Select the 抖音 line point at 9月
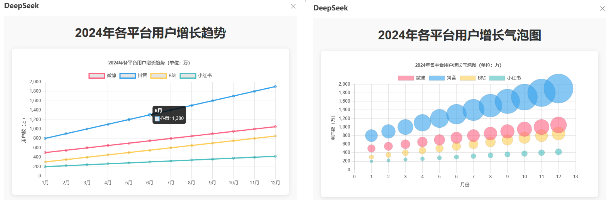The image size is (609, 200). 212,101
